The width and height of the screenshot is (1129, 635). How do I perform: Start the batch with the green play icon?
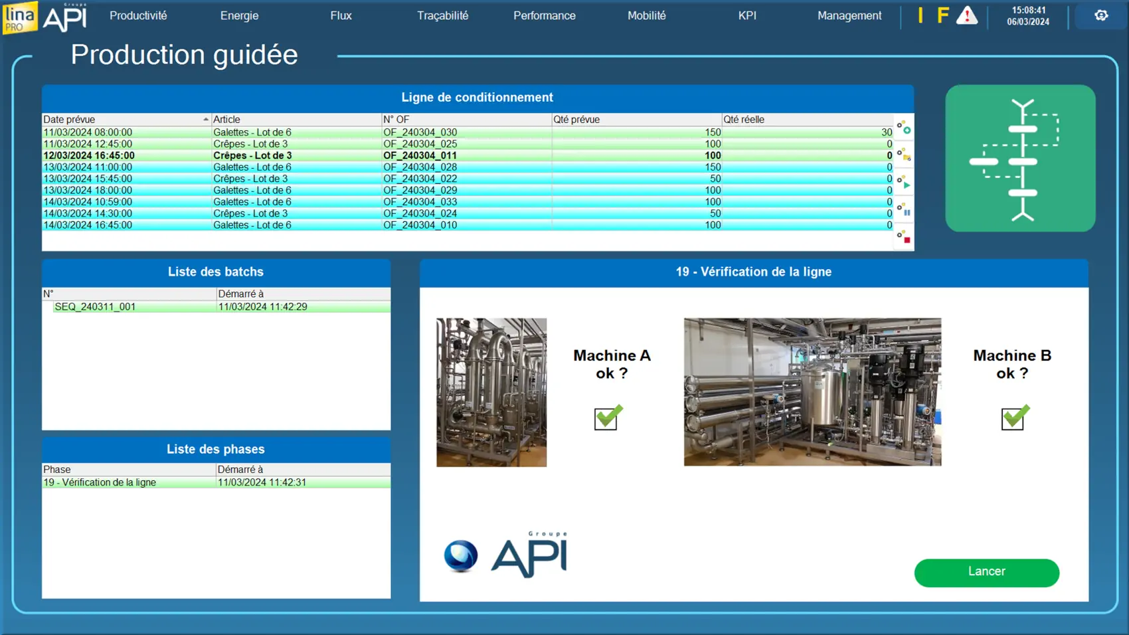pos(904,183)
